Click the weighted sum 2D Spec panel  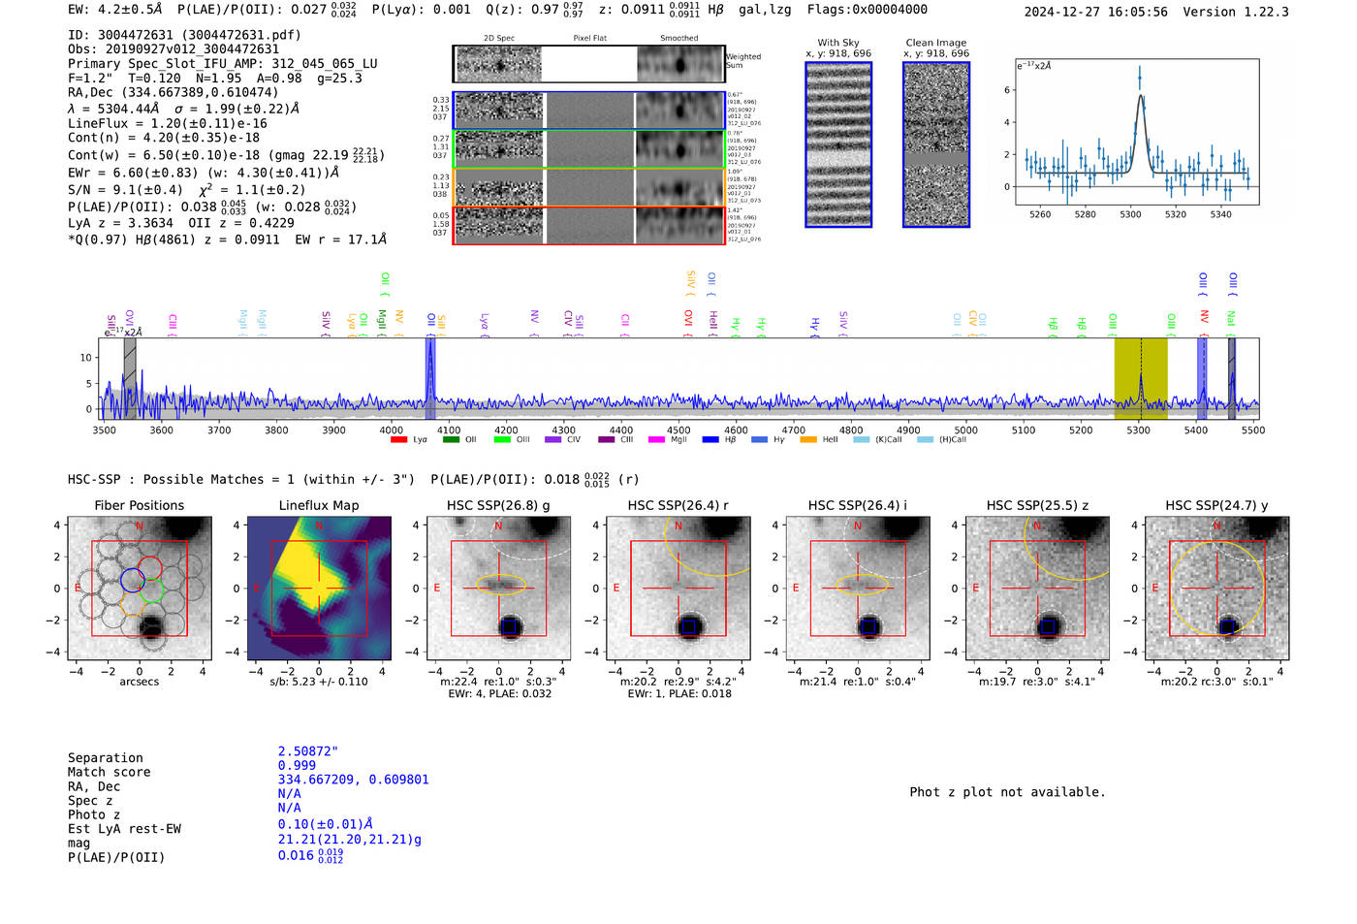click(498, 64)
